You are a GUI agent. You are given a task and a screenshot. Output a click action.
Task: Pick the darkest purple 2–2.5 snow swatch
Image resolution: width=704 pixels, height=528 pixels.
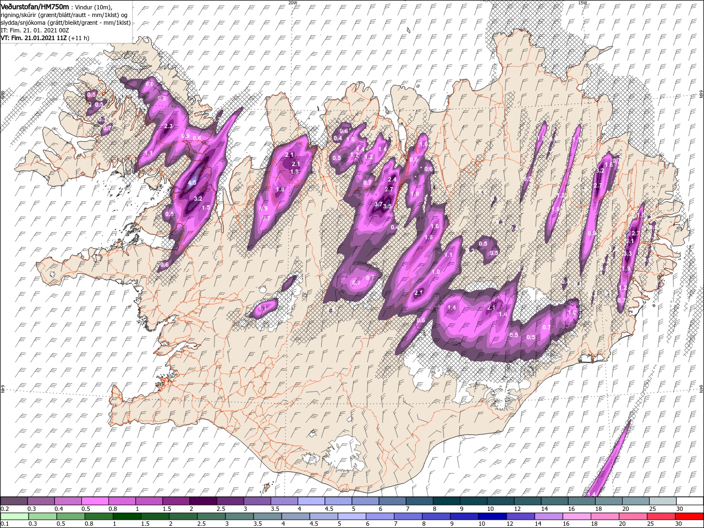(x=203, y=501)
